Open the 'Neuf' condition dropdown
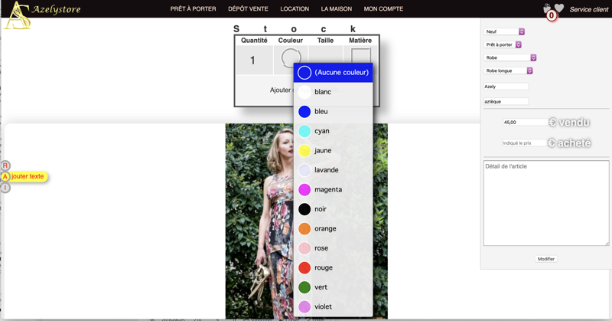 [504, 31]
